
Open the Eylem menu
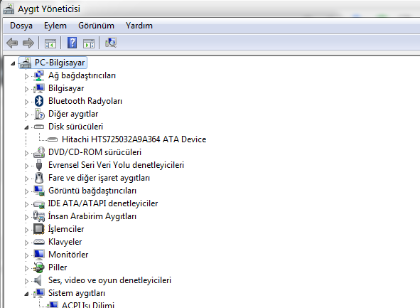55,26
